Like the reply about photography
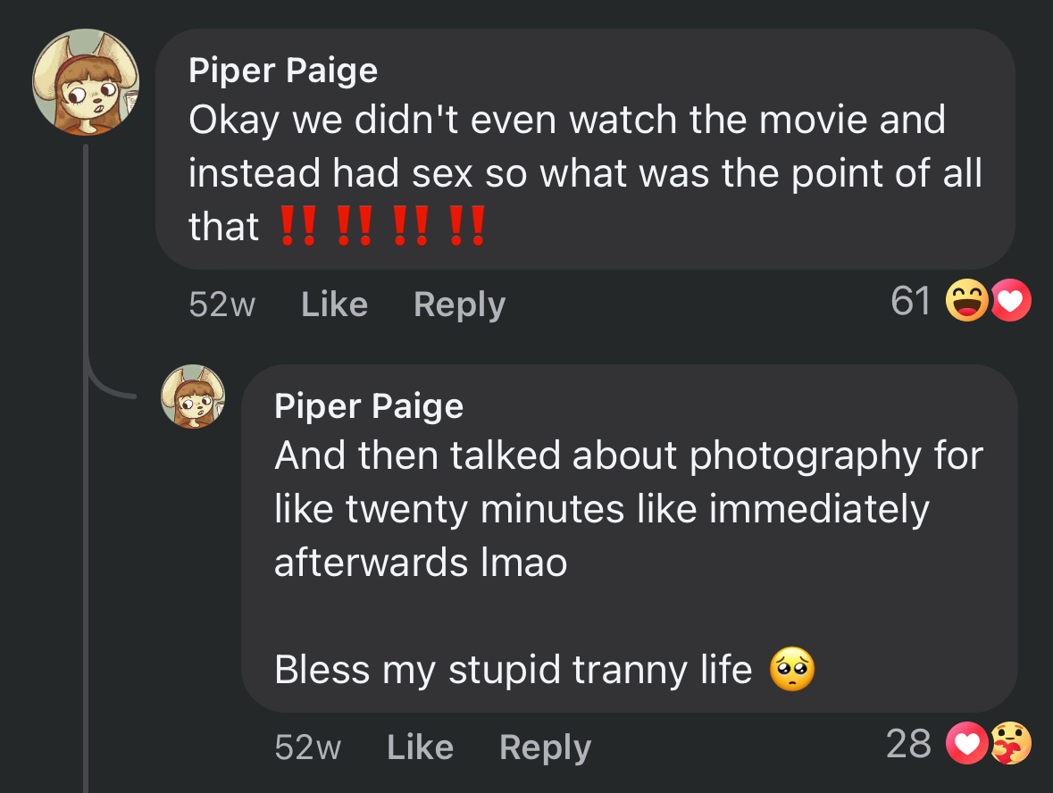Viewport: 1053px width, 793px height. point(420,747)
